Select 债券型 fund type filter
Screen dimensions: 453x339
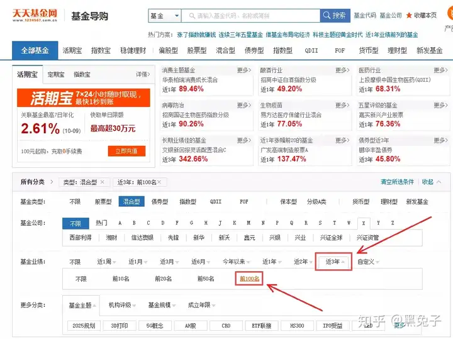tap(159, 201)
